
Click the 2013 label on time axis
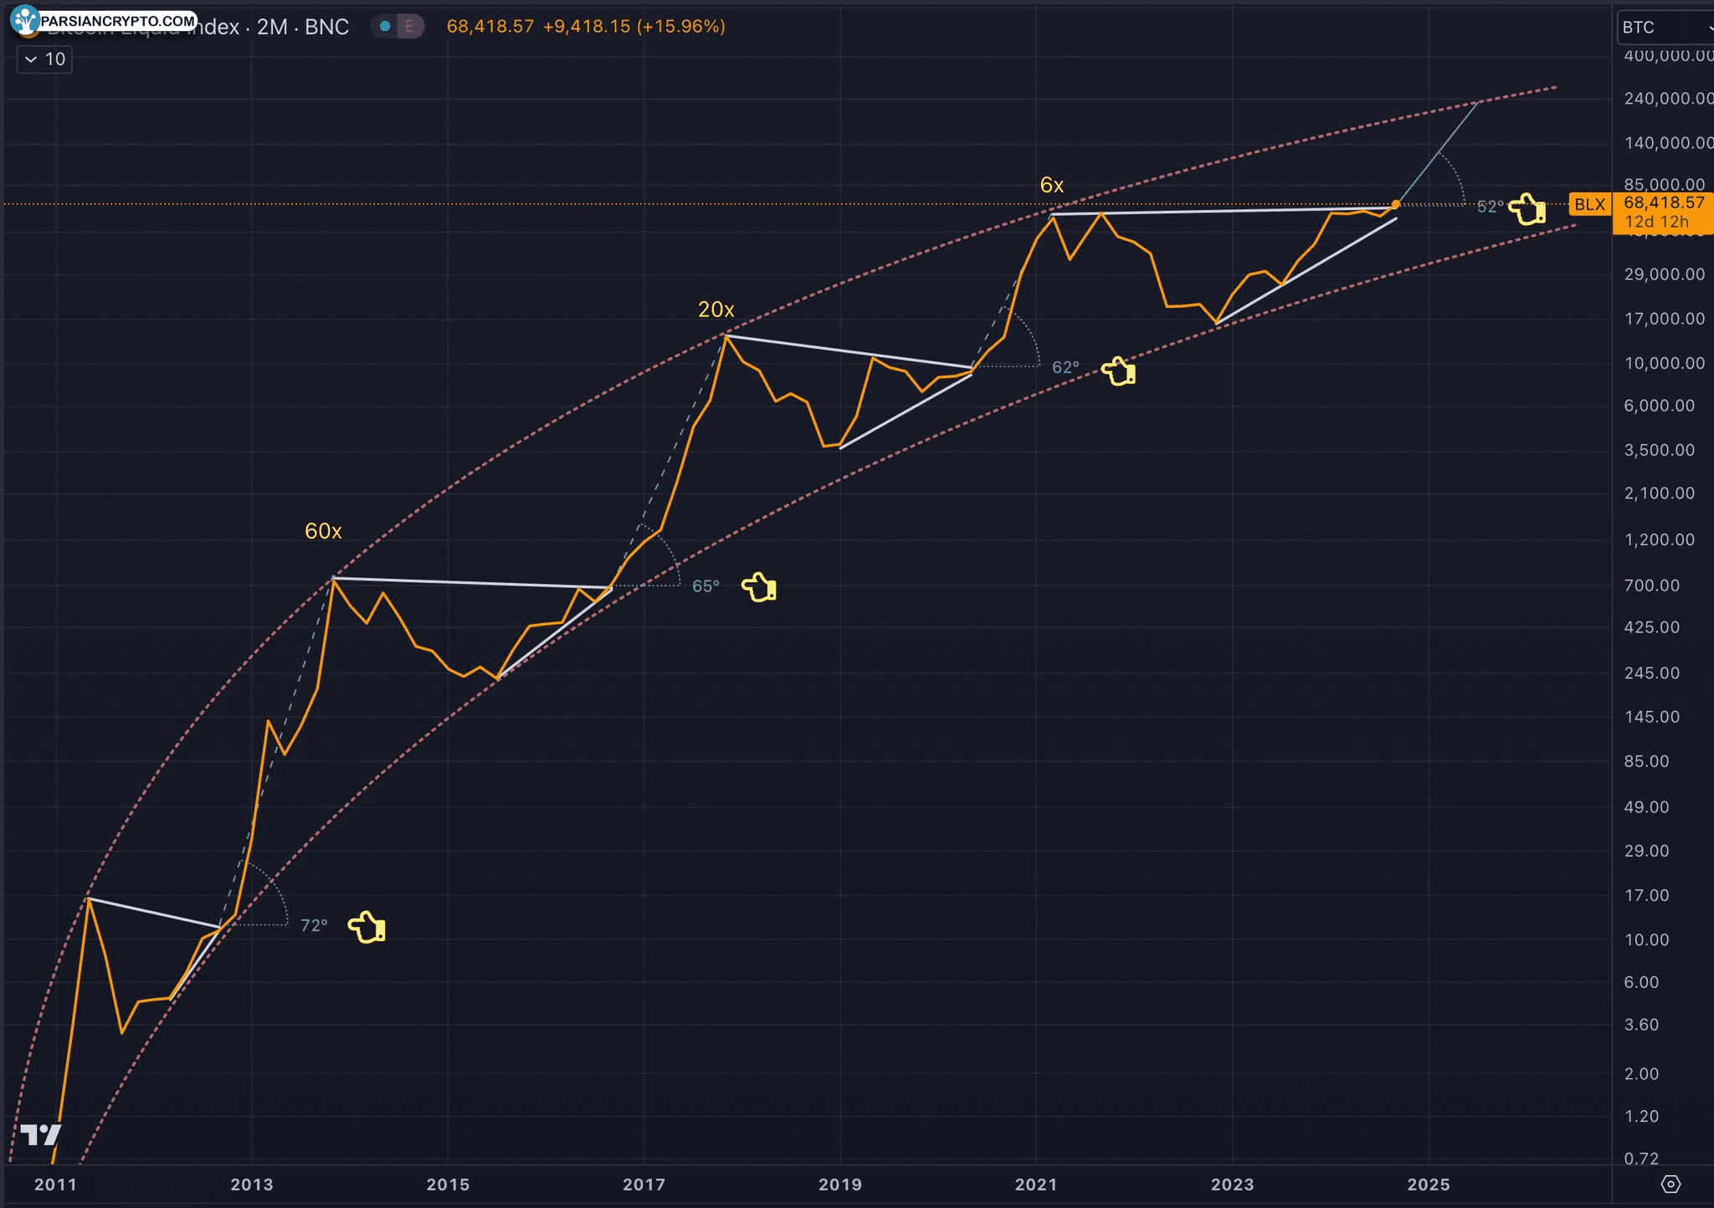click(252, 1185)
